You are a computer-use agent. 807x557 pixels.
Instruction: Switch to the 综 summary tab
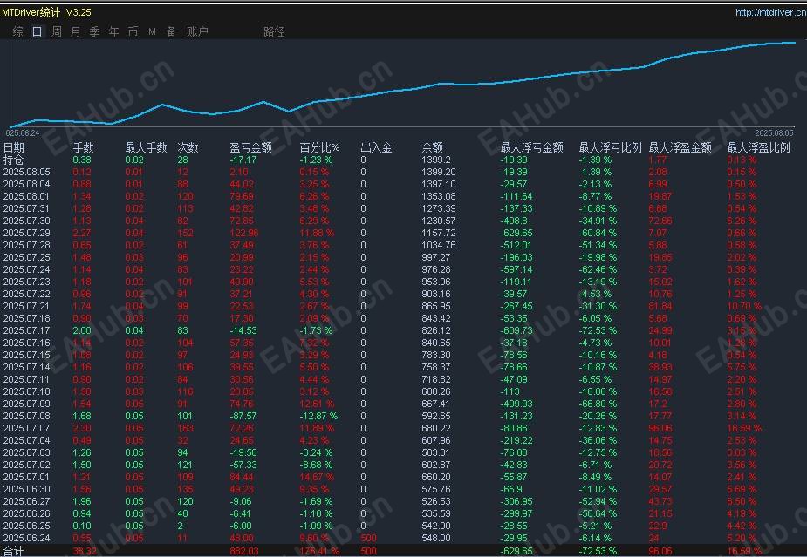point(18,31)
